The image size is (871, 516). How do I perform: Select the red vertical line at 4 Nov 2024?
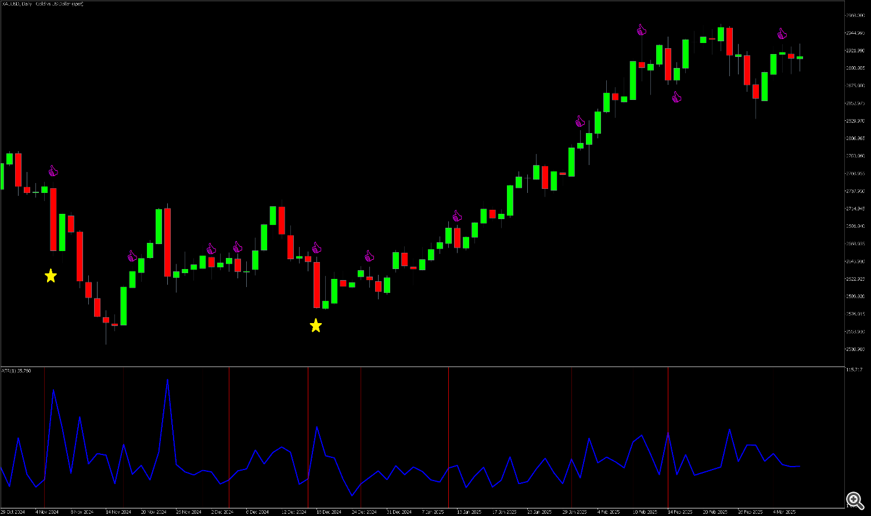click(45, 436)
